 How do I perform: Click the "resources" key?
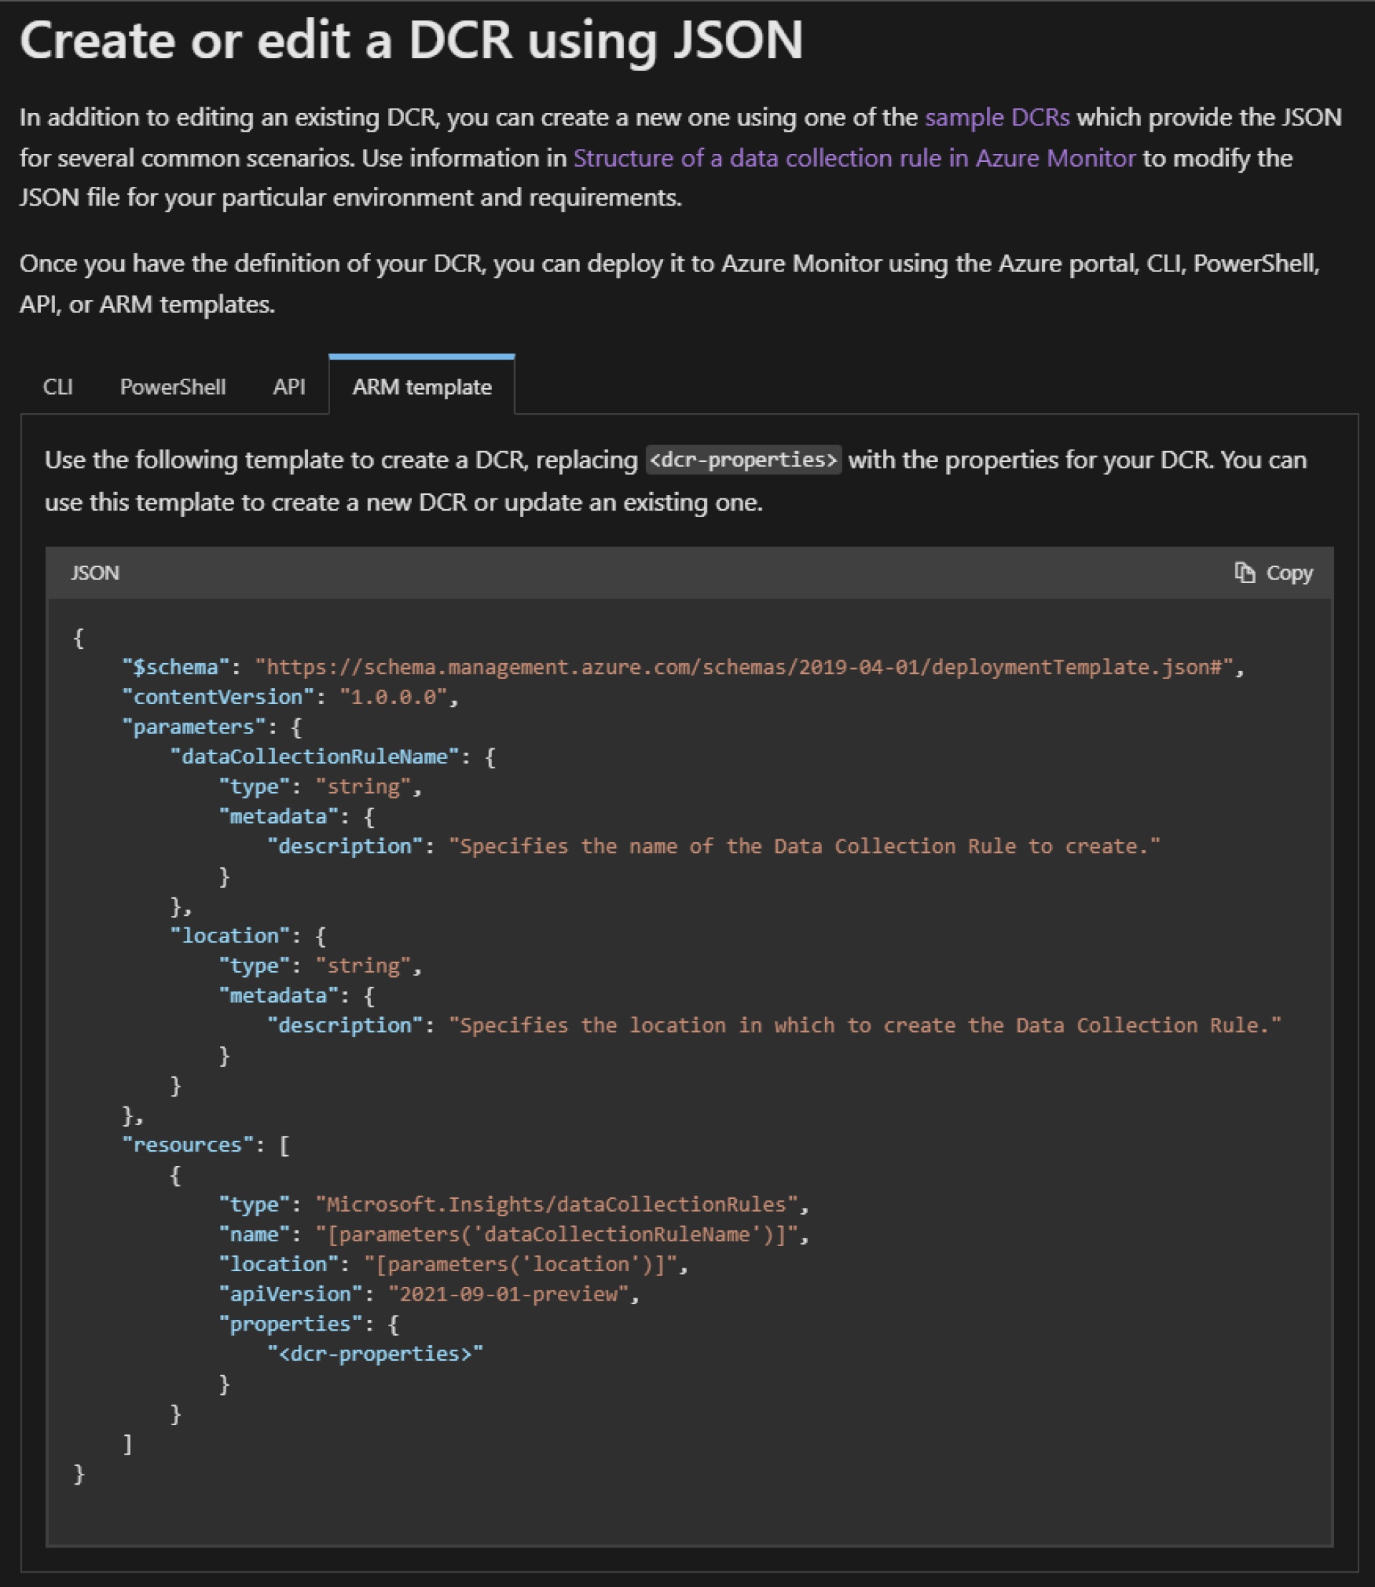[188, 1145]
